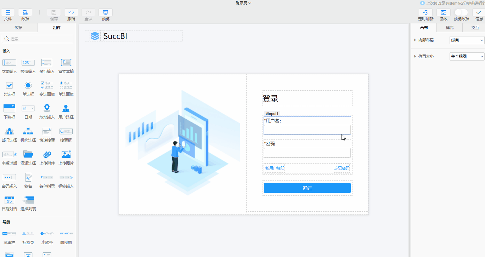485x257 pixels.
Task: Click the 新用户注册 registration link
Action: [x=274, y=168]
